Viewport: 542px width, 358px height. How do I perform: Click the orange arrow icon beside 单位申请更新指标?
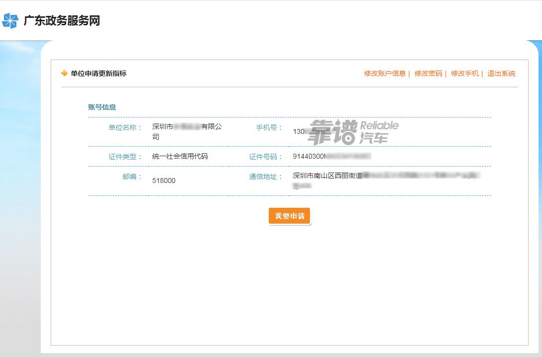[x=64, y=73]
